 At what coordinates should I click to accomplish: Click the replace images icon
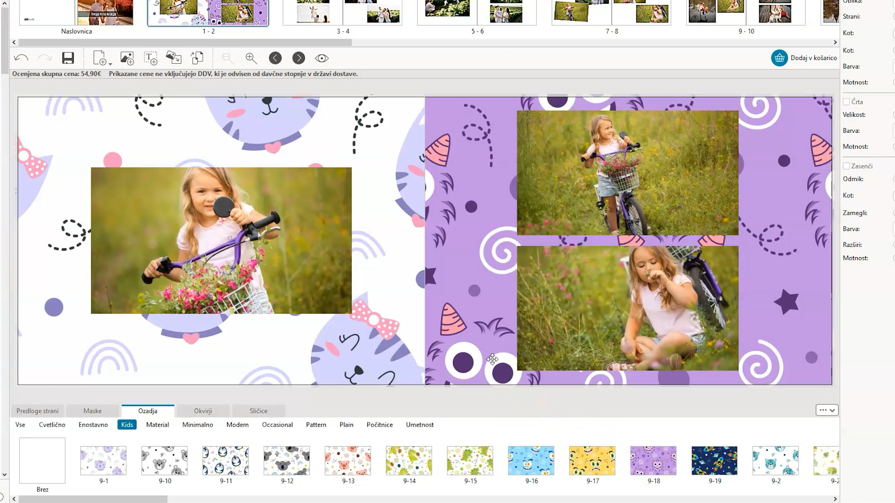click(173, 58)
